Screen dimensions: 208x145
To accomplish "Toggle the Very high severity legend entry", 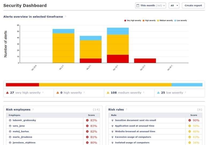I will click(x=133, y=20).
